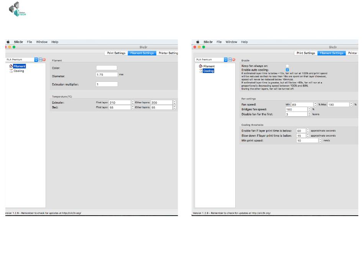Screen dimensions: 364x255
Task: Select Filament page in right window tree
Action: [209, 66]
